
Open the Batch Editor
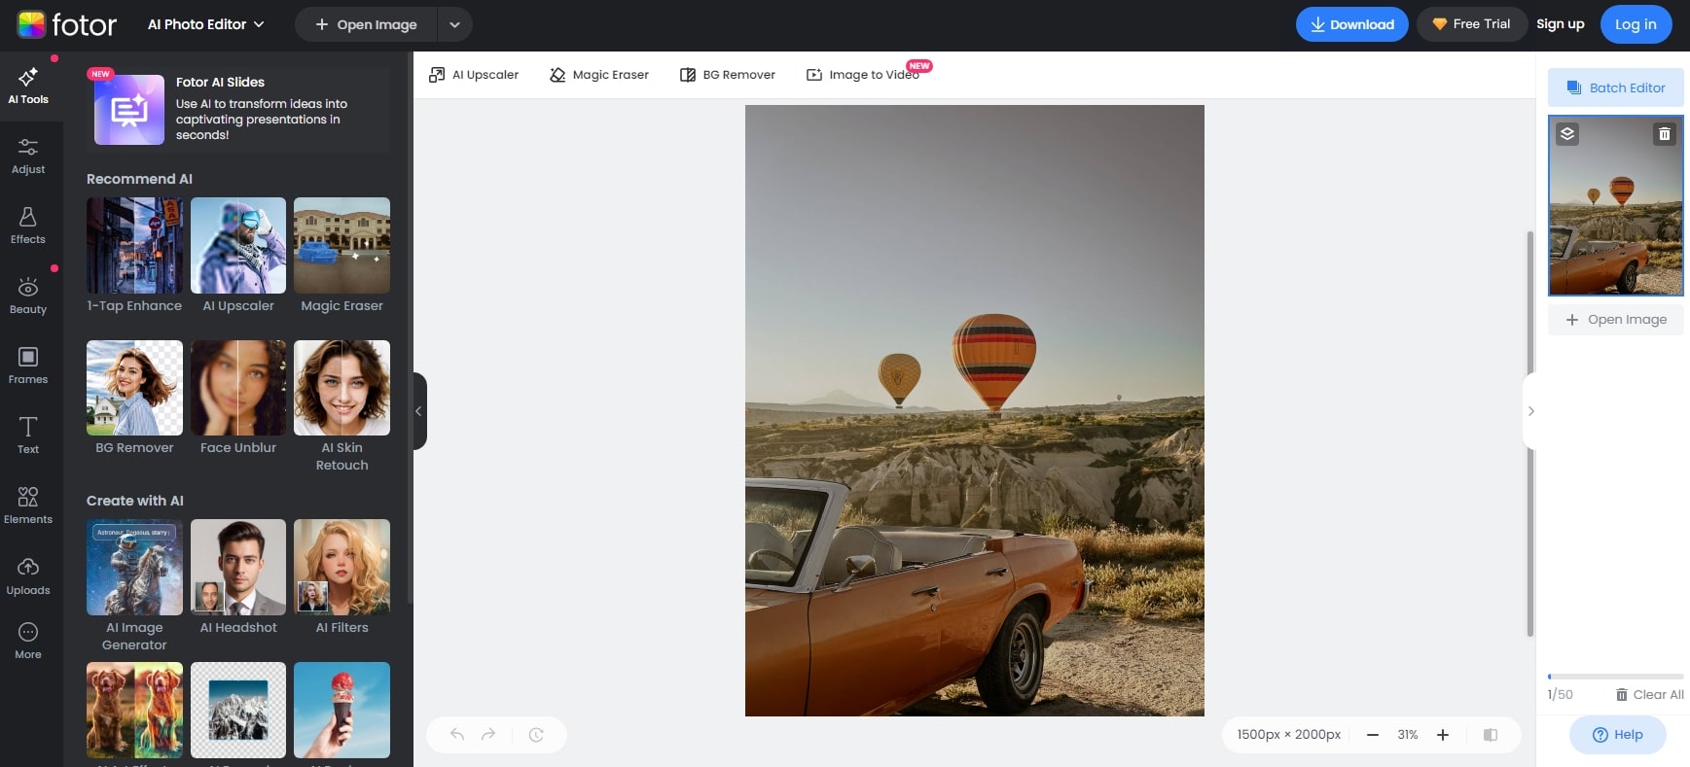[1615, 87]
